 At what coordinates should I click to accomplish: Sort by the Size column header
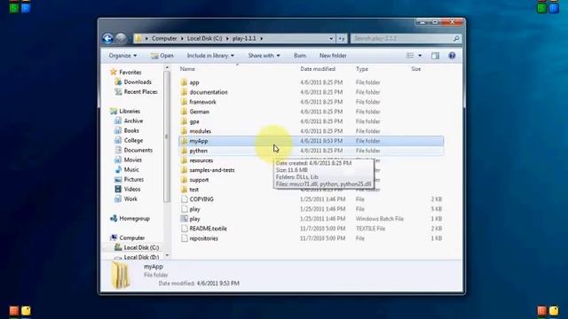[416, 69]
